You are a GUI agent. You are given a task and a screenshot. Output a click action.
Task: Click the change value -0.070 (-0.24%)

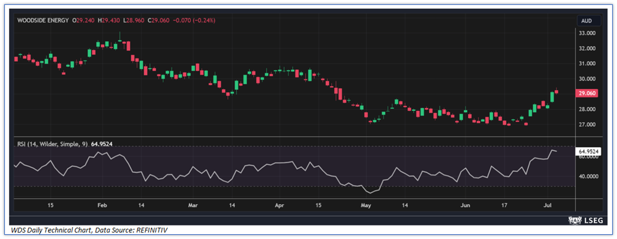tap(194, 20)
